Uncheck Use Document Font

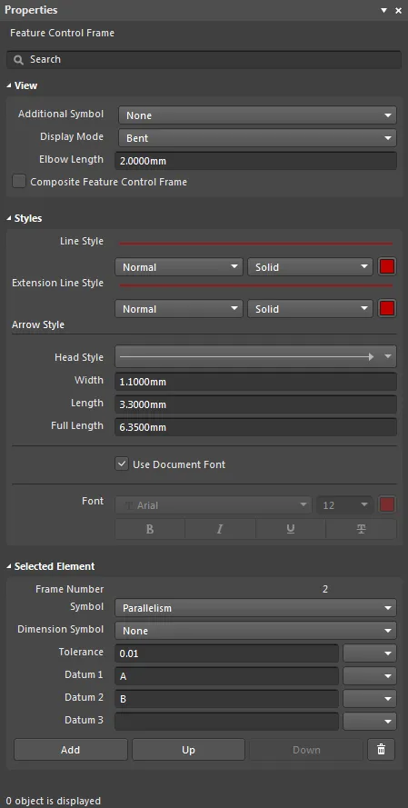(x=122, y=464)
